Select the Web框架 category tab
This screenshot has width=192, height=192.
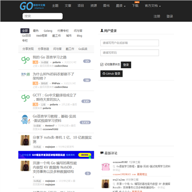(42, 36)
